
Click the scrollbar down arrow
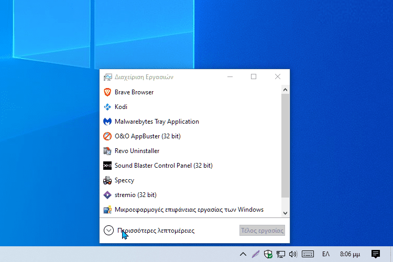pyautogui.click(x=285, y=213)
